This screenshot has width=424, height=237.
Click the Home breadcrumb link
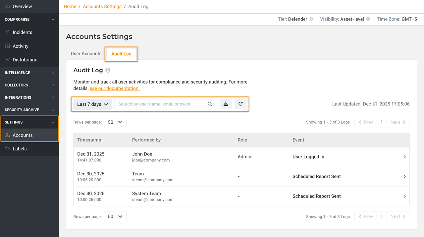click(70, 7)
